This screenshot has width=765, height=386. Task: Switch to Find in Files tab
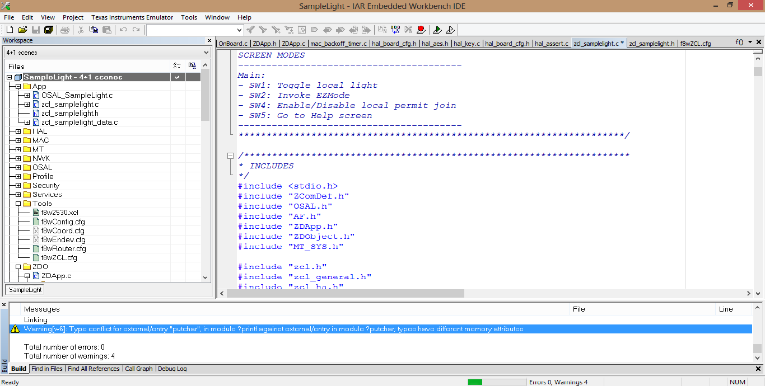pyautogui.click(x=47, y=369)
